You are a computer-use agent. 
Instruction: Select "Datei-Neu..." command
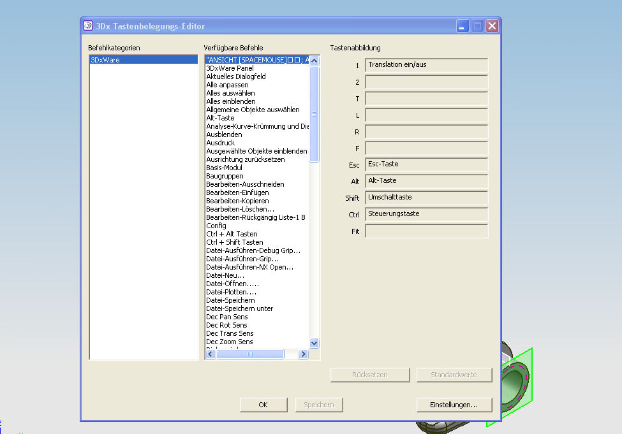tap(256, 276)
